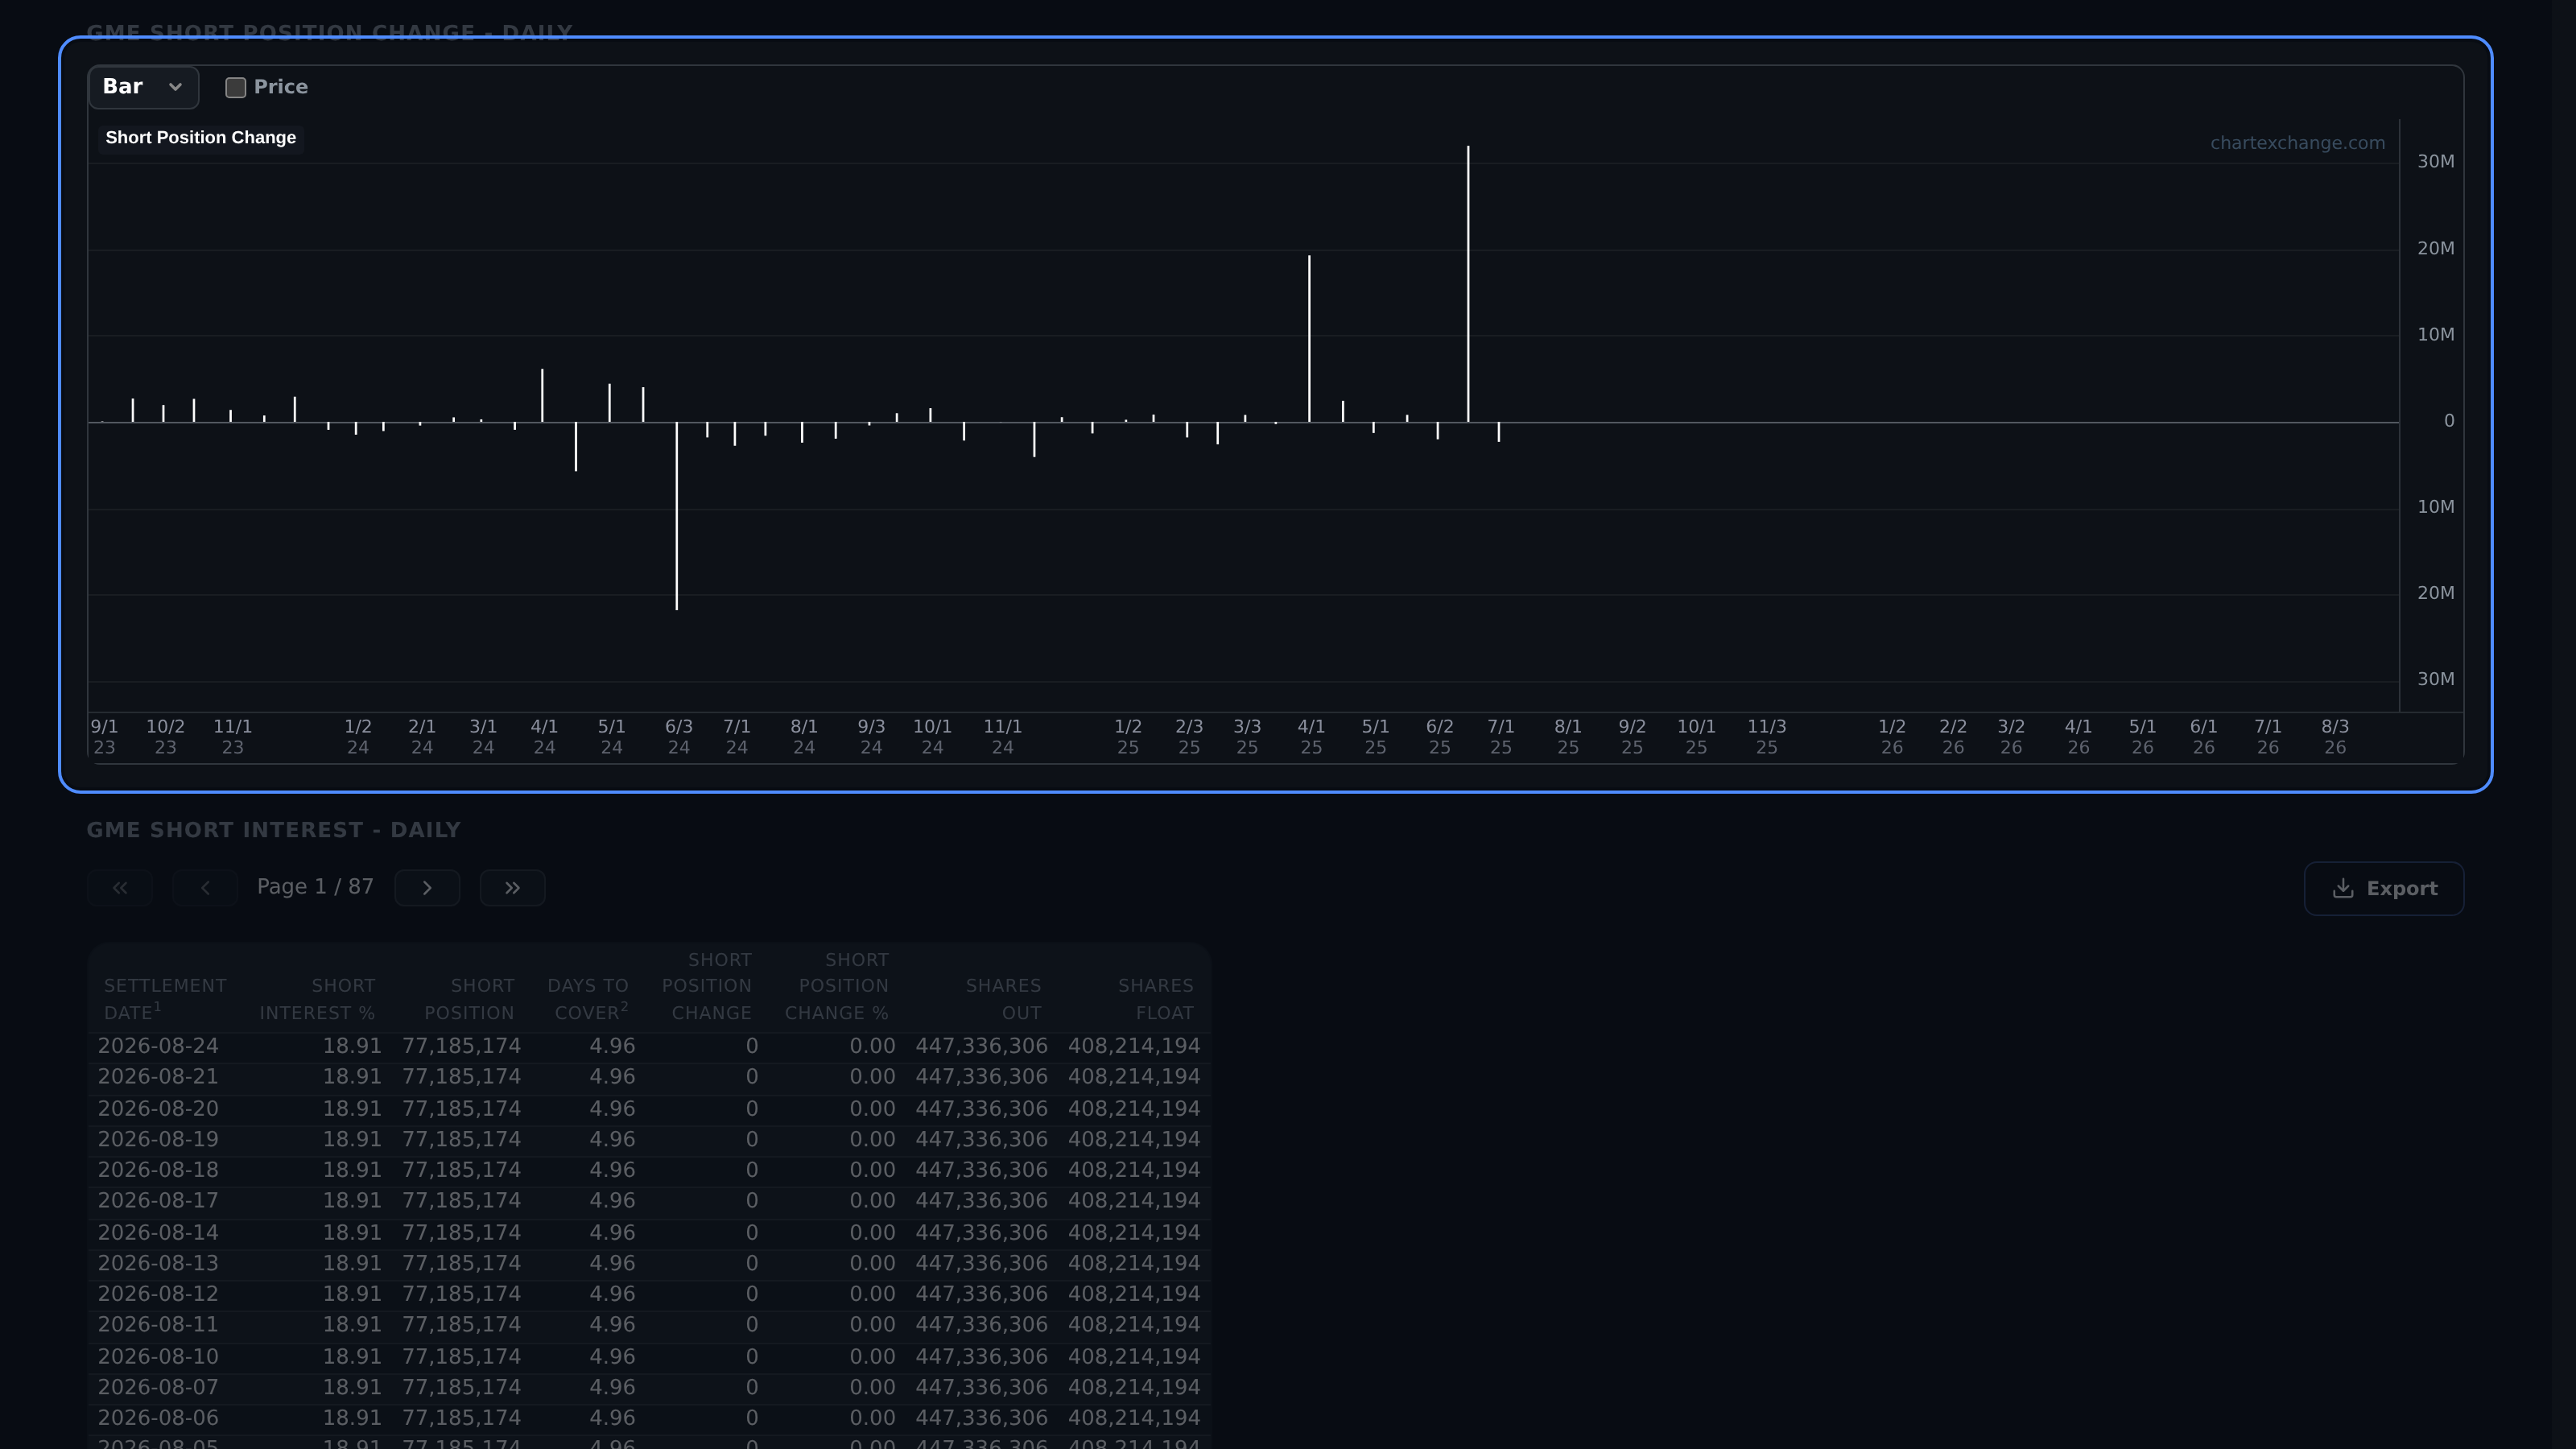Select the 2026-08-13 settlement date cell

(158, 1264)
